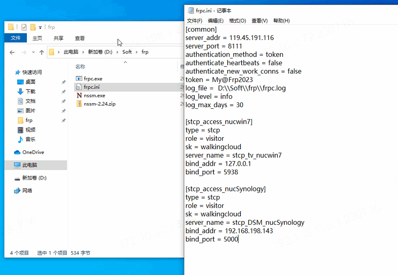Go up one folder level with the Up arrow
398x275 pixels.
41,52
